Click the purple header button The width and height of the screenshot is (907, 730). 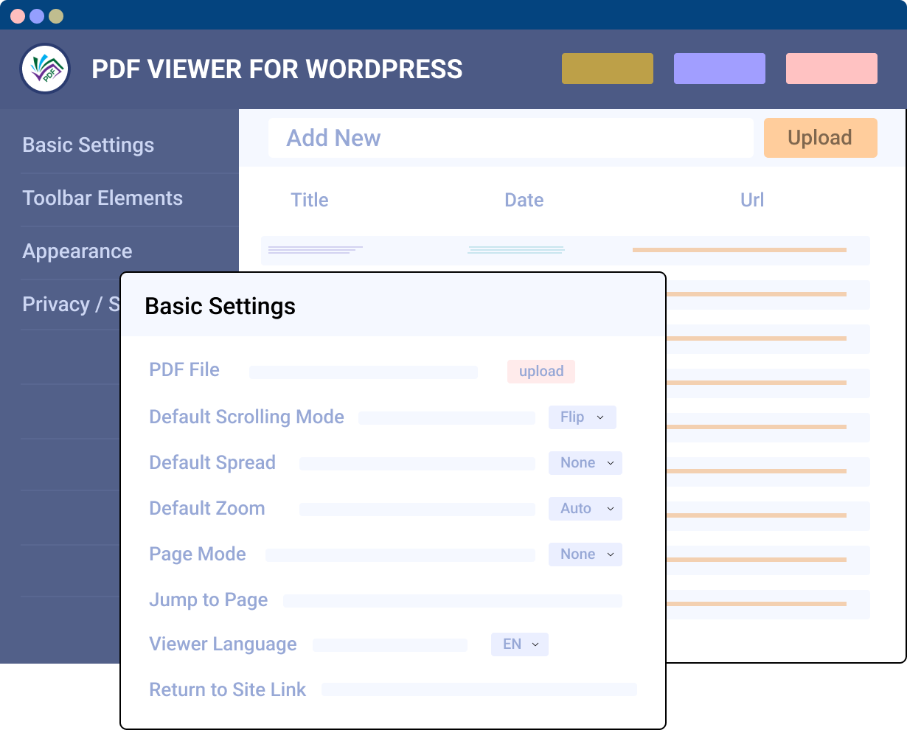pyautogui.click(x=720, y=69)
